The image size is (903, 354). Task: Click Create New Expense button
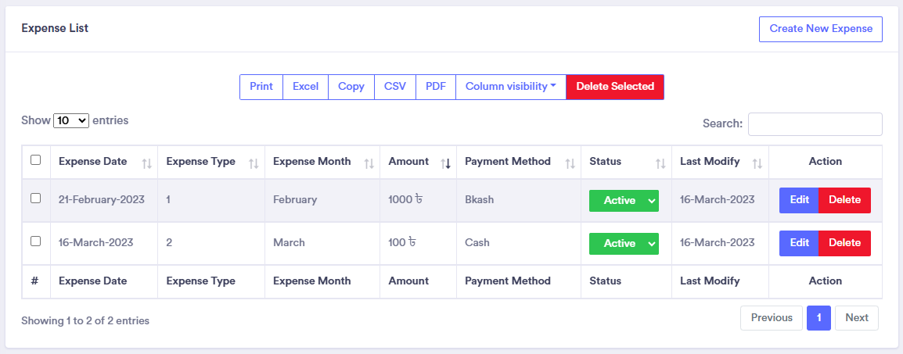pyautogui.click(x=821, y=29)
